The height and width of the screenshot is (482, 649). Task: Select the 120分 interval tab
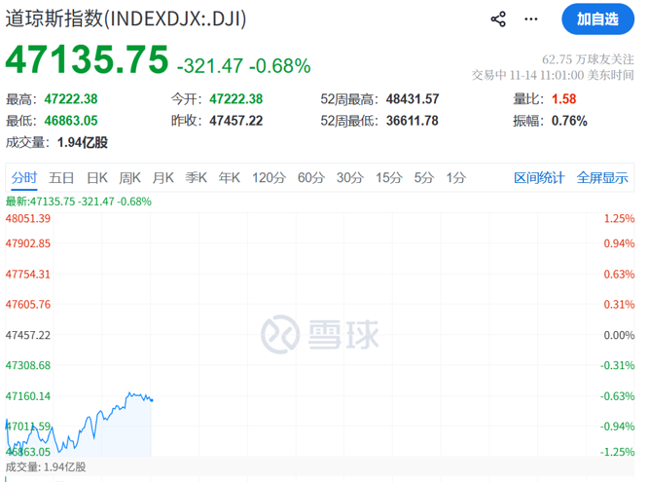(269, 177)
